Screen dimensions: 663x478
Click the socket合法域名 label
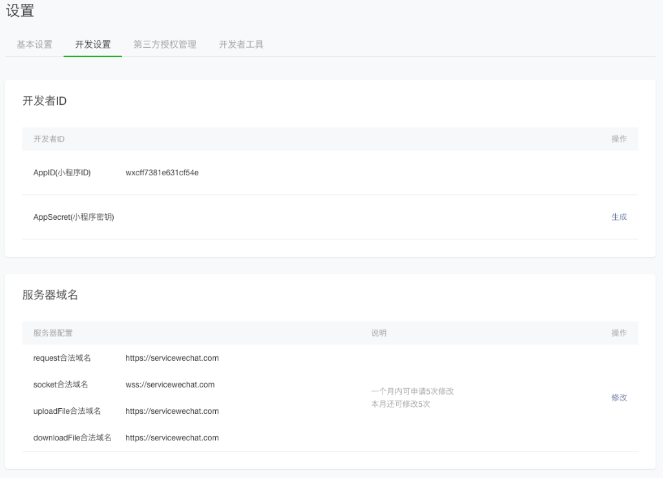[61, 385]
